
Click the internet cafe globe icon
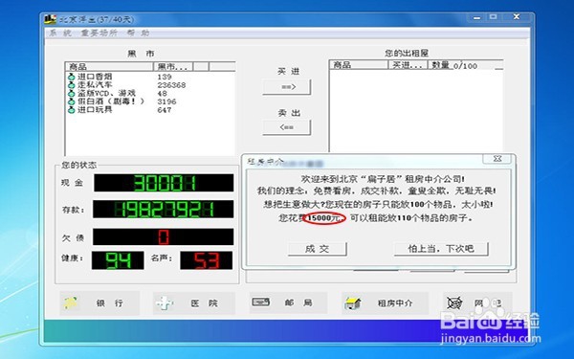(454, 303)
